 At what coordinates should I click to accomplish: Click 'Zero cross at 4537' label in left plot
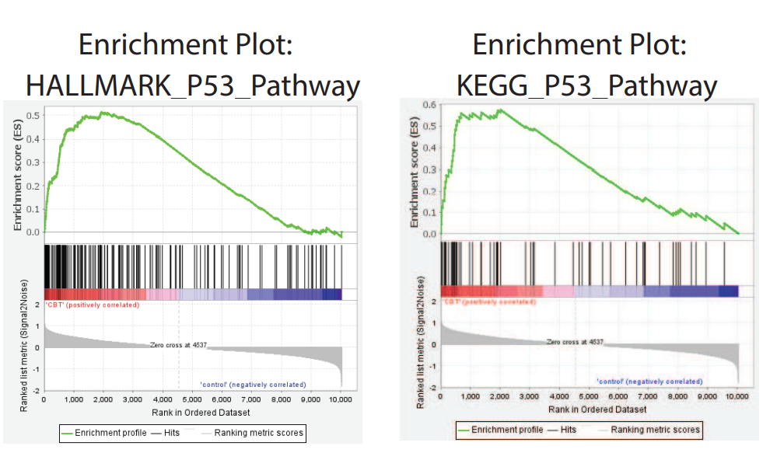178,344
